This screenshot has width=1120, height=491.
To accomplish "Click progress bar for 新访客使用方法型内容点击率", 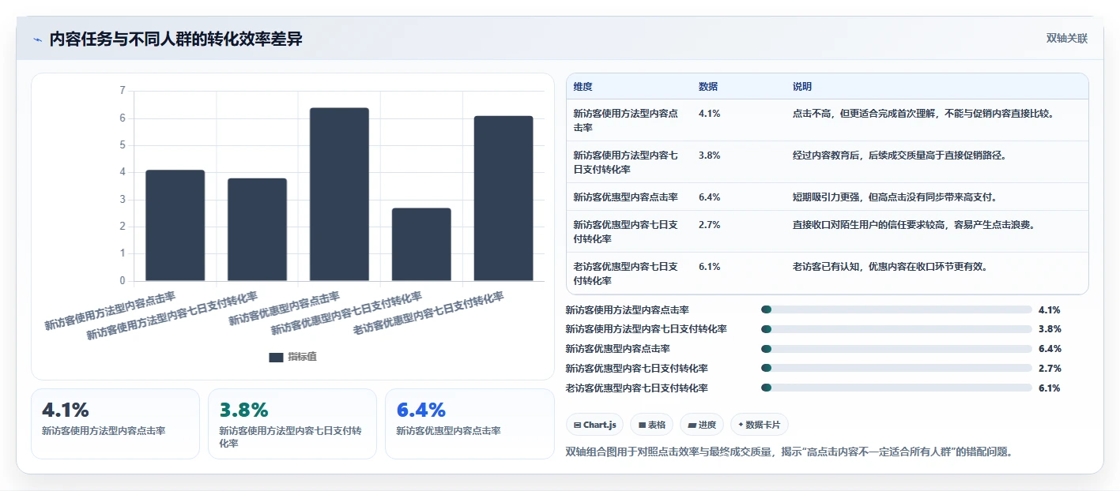I will coord(896,309).
